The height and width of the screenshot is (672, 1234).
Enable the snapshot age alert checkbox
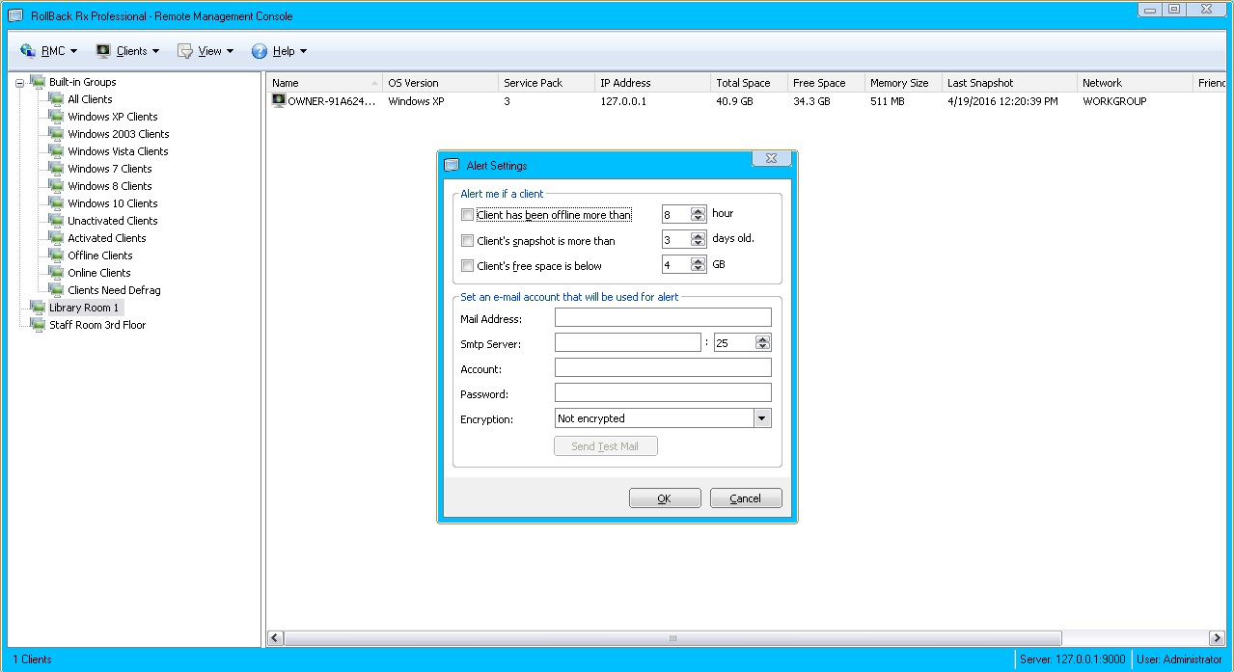[x=468, y=241]
